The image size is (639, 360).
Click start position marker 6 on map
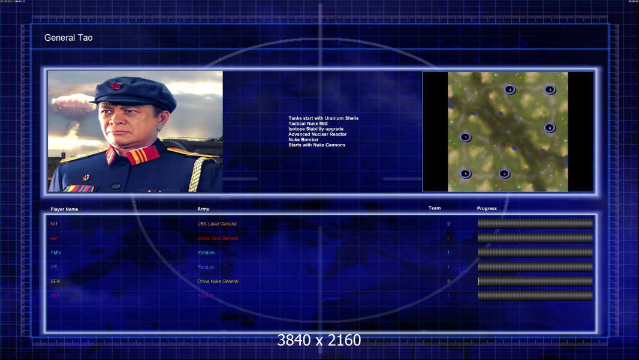coord(550,128)
